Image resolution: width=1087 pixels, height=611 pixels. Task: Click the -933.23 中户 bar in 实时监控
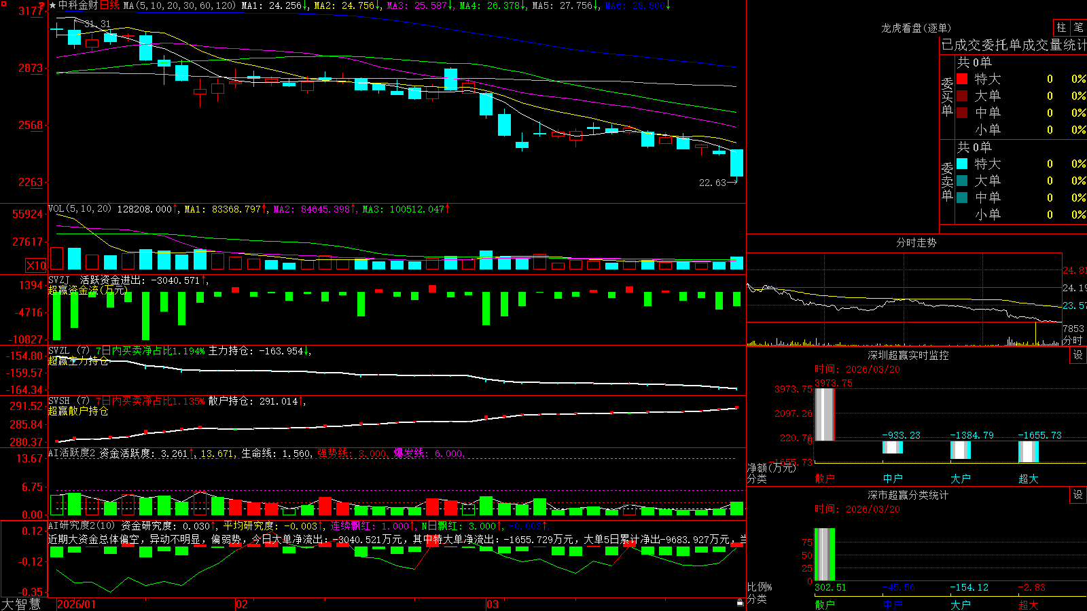[893, 447]
